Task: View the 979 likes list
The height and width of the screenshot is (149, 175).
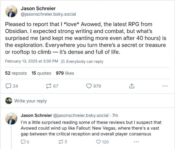Action: (x=65, y=73)
